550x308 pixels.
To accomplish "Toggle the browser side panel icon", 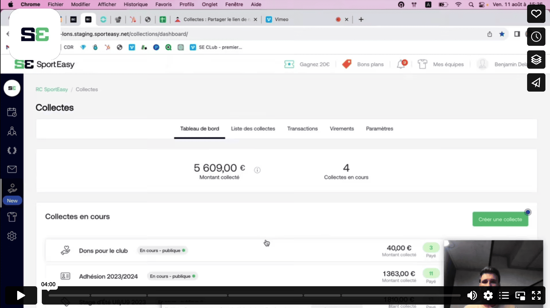I will point(517,34).
